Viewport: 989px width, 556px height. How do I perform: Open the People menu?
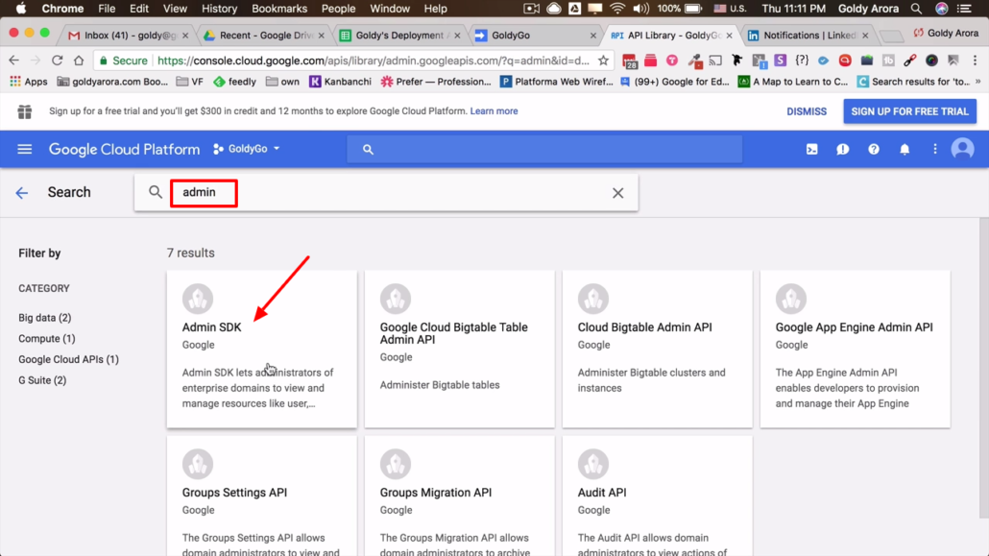(338, 9)
